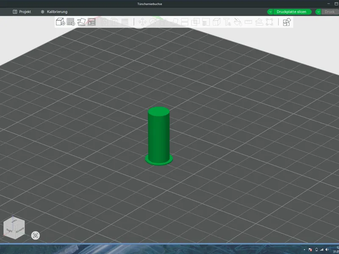Screen dimensions: 339x254
Task: Click the Druckplatte slicen button
Action: 292,12
